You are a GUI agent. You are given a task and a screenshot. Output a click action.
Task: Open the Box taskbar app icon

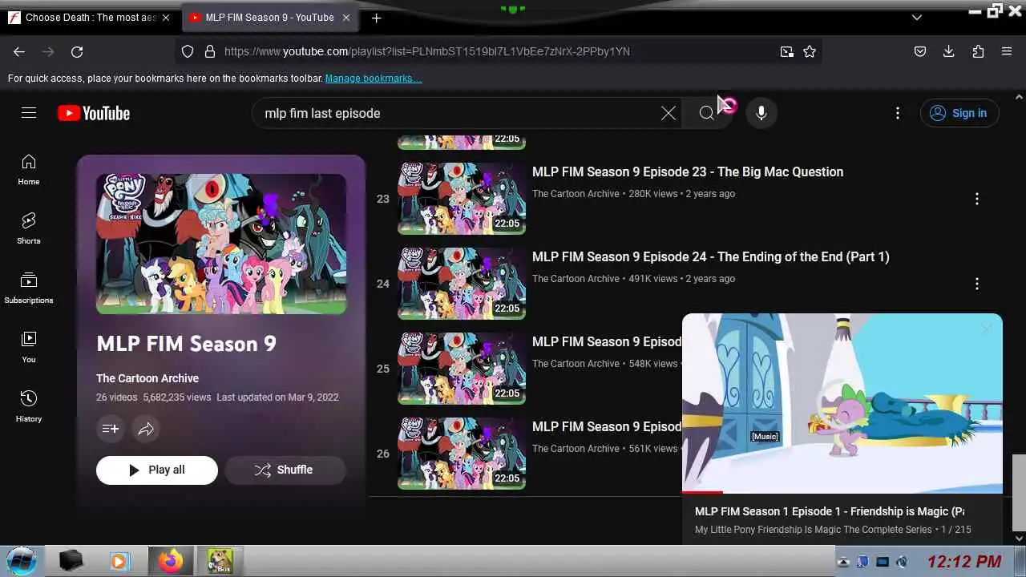[x=220, y=561]
